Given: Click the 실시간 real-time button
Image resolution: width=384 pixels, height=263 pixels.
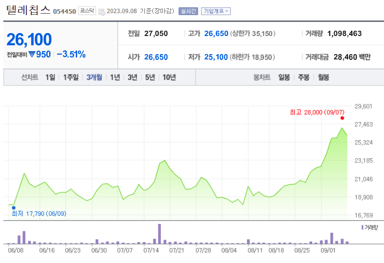Looking at the screenshot, I should pyautogui.click(x=188, y=11).
